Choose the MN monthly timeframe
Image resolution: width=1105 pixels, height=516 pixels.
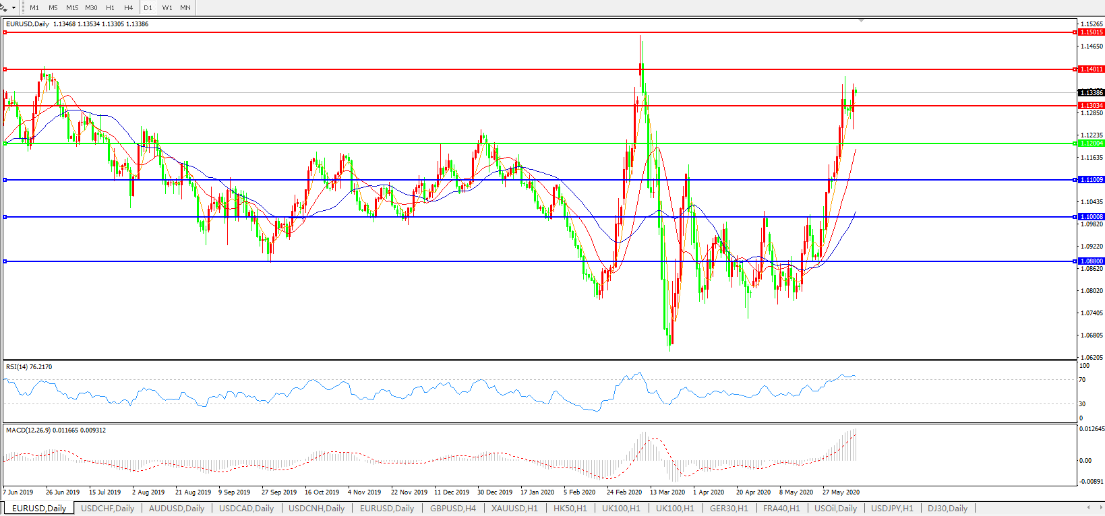click(x=185, y=8)
